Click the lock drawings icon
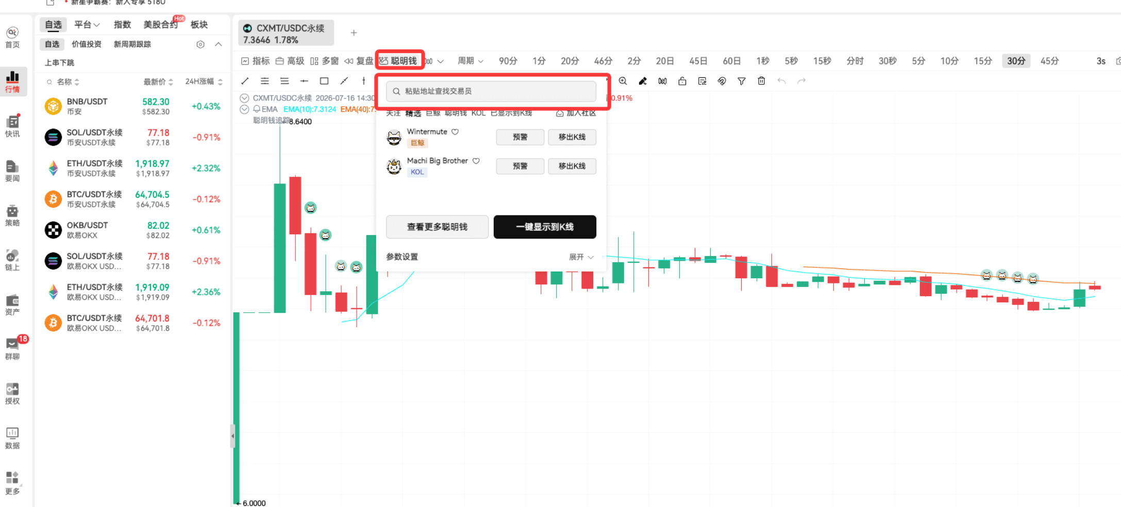Image resolution: width=1121 pixels, height=507 pixels. pos(682,81)
